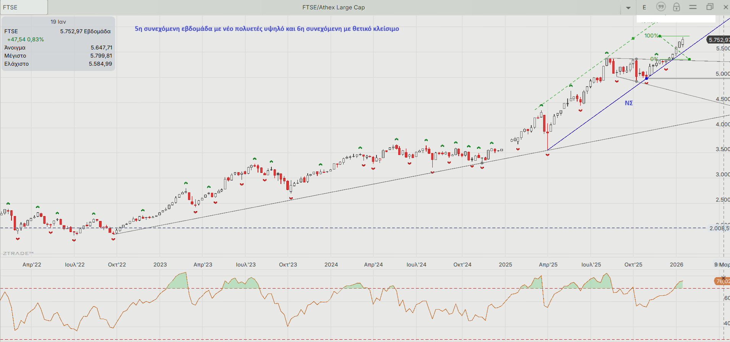730x342 pixels.
Task: Open the hamburger menu with two lines
Action: click(693, 7)
